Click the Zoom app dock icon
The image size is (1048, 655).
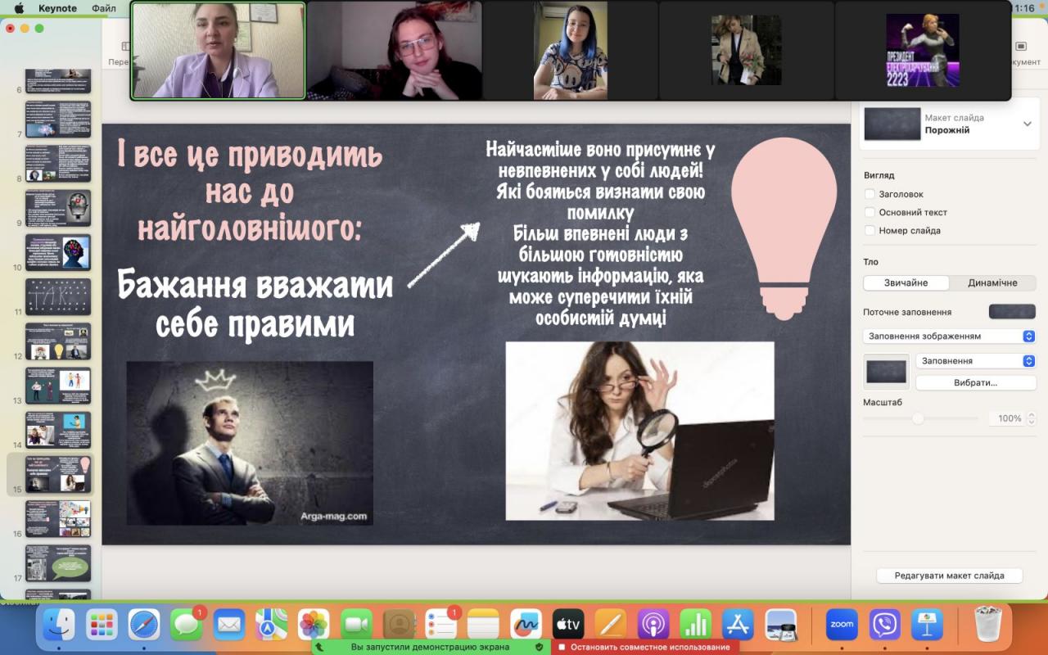point(842,626)
